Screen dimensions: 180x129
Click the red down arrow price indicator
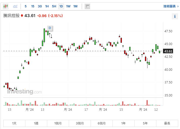[x=22, y=16]
